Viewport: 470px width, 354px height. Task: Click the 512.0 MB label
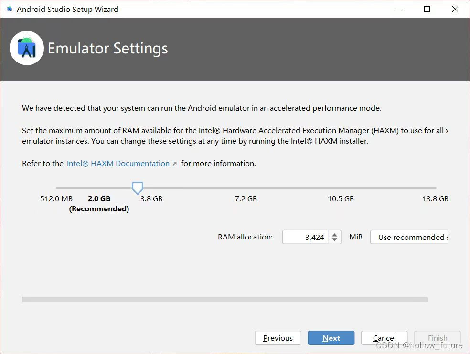[56, 199]
